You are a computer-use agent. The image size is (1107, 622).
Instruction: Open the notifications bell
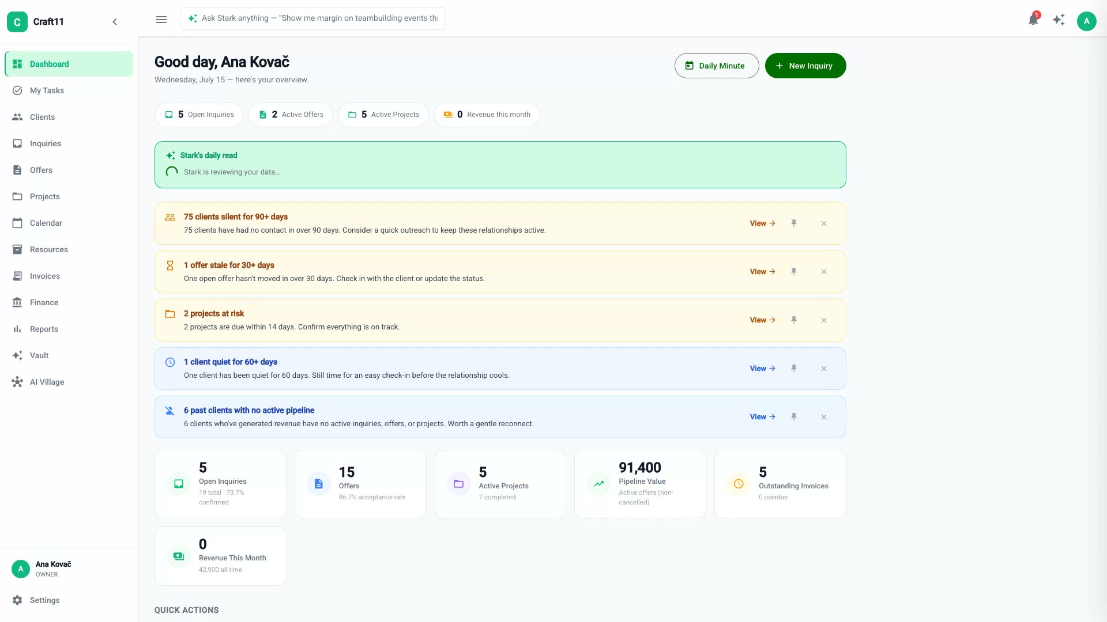click(x=1033, y=20)
